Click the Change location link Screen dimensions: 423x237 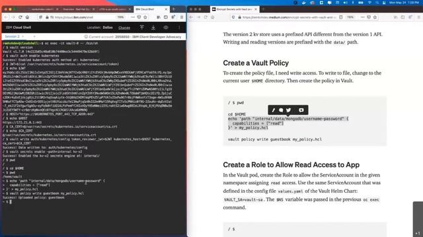[124, 28]
